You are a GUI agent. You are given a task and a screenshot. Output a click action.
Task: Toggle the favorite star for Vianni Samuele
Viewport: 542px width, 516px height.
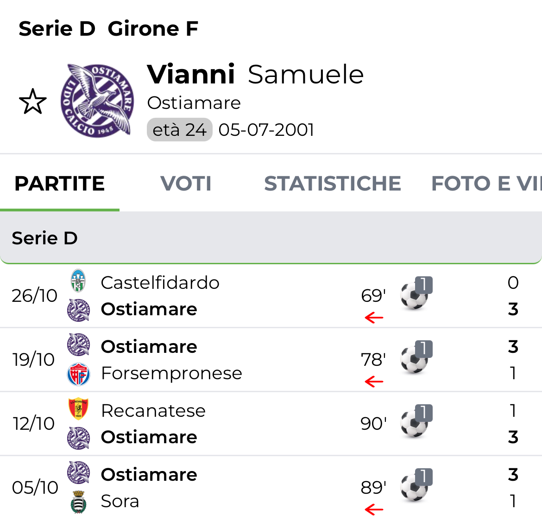(x=33, y=102)
